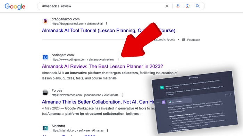Click the dragganaitool.com site name
Screen dimensions: 243x136
(x=66, y=19)
